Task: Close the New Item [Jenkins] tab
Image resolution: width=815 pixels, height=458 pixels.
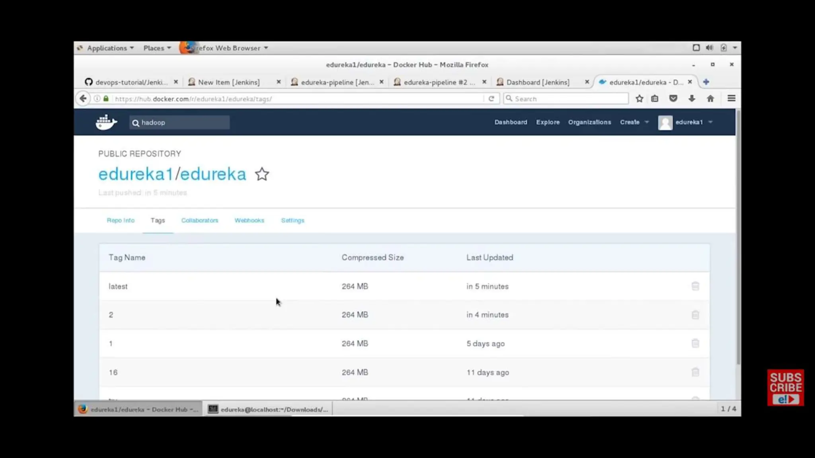Action: coord(279,82)
